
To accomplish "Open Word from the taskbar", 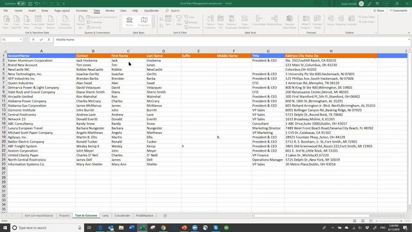I will [131, 227].
